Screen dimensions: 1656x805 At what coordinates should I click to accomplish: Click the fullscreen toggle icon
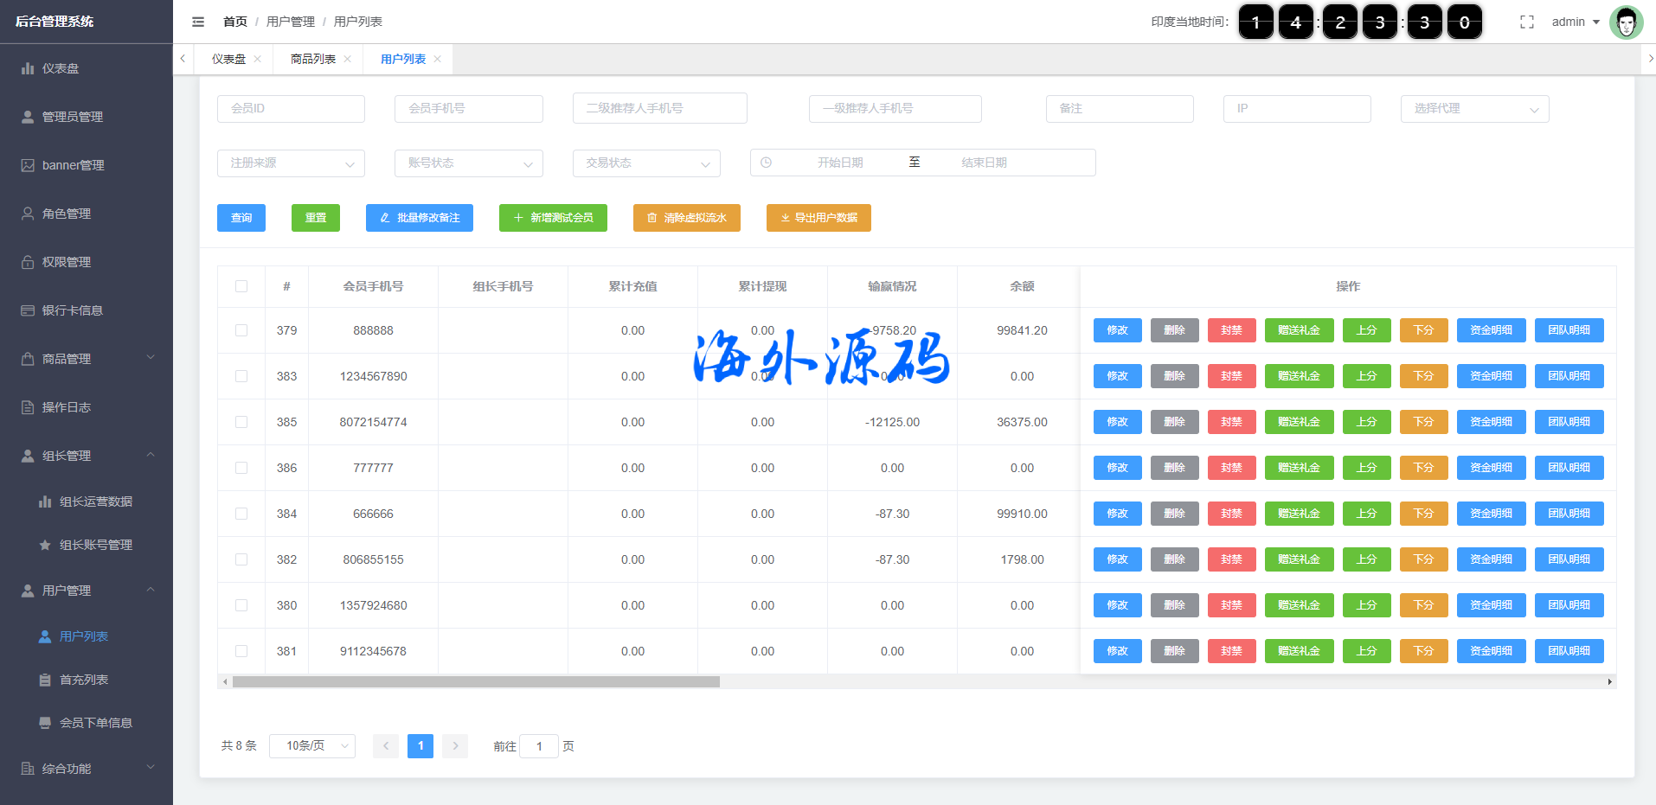(1527, 22)
